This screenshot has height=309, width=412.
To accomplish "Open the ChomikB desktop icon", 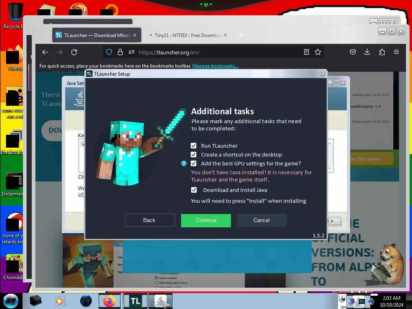I will pyautogui.click(x=13, y=268).
